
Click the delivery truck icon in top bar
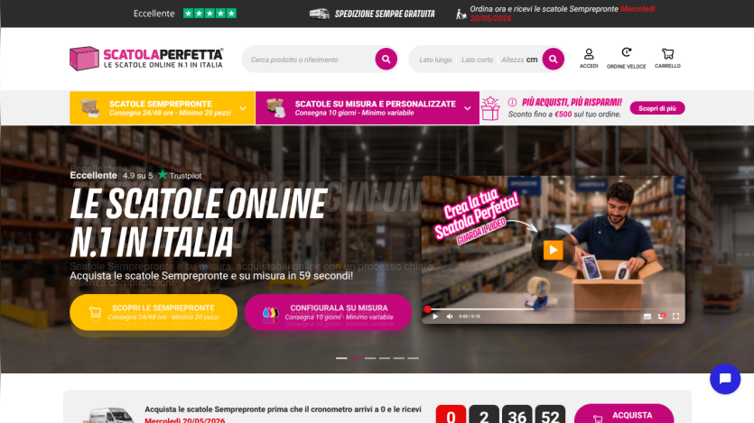(320, 14)
